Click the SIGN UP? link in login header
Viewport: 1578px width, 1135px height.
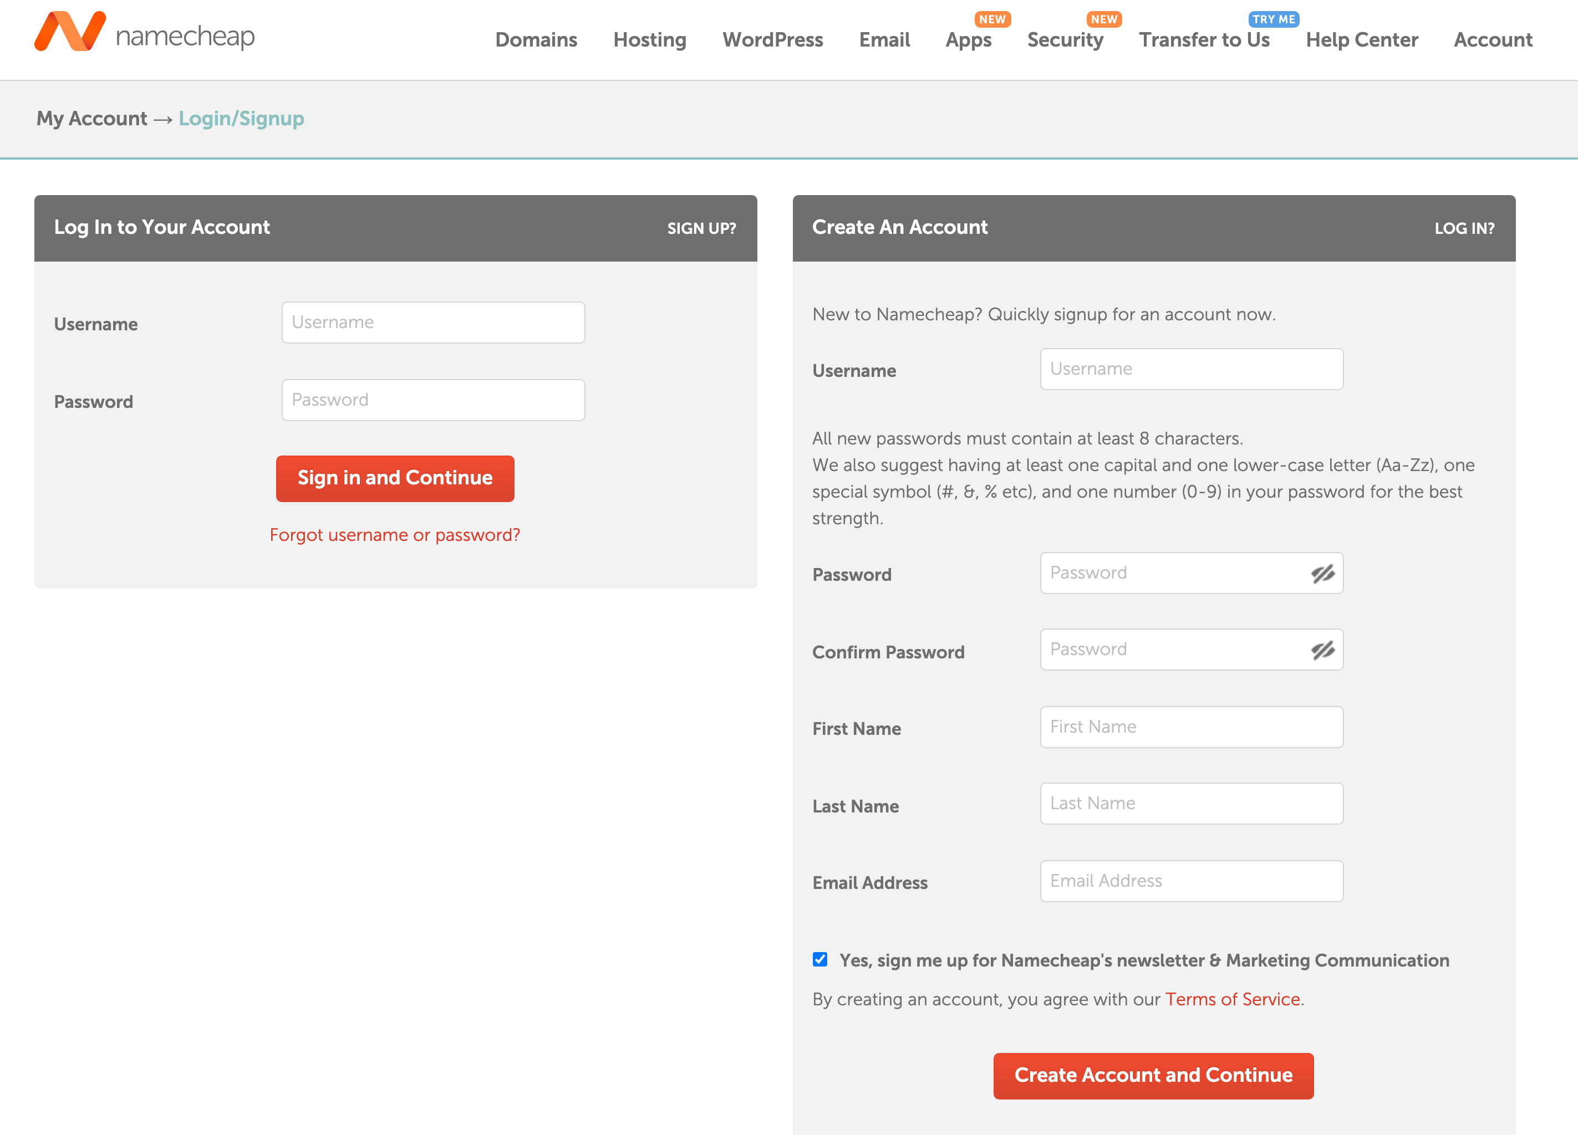click(x=701, y=228)
